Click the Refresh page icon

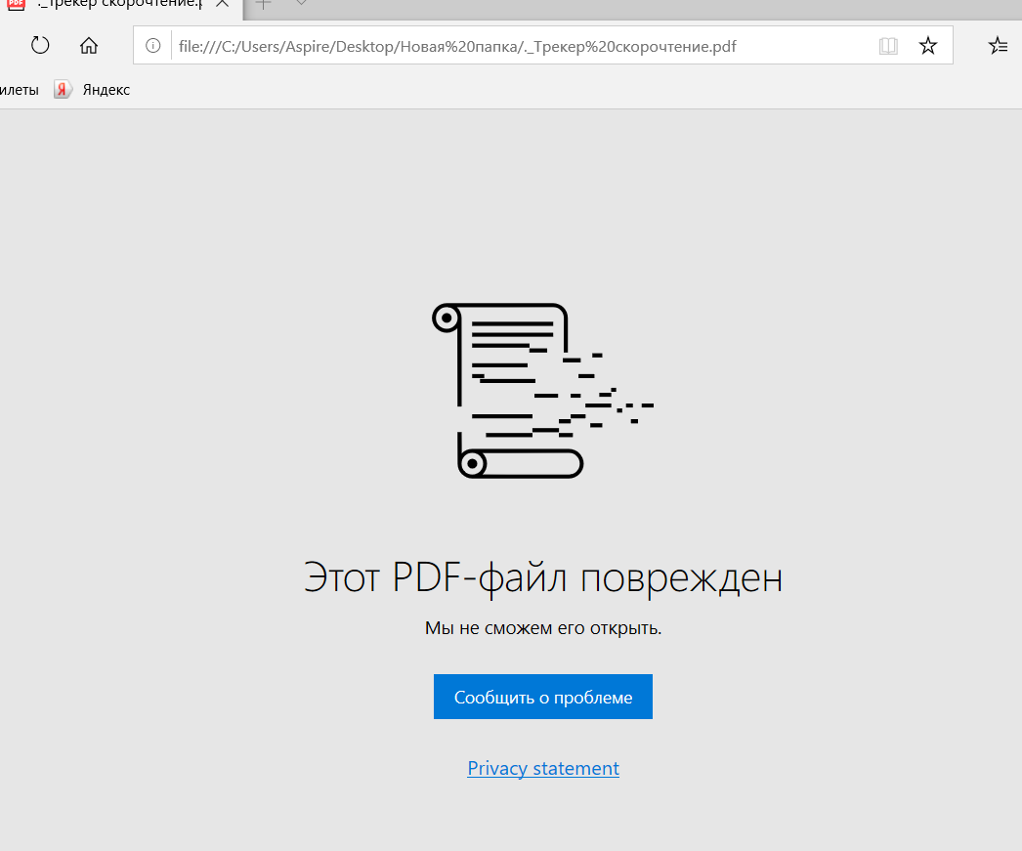click(40, 45)
